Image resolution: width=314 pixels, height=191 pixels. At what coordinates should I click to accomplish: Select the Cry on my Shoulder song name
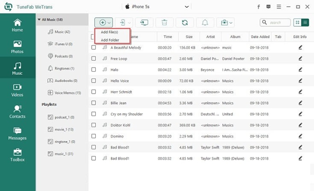pyautogui.click(x=127, y=114)
